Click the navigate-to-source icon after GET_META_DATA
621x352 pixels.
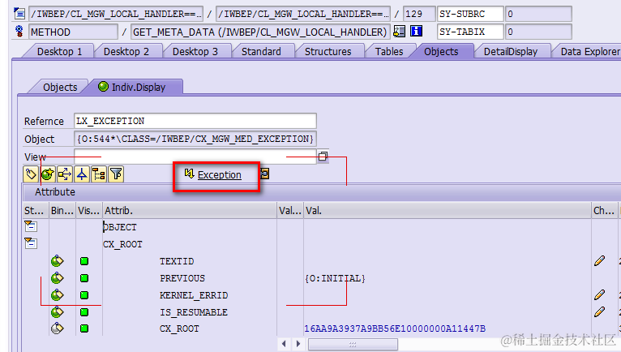coord(399,32)
